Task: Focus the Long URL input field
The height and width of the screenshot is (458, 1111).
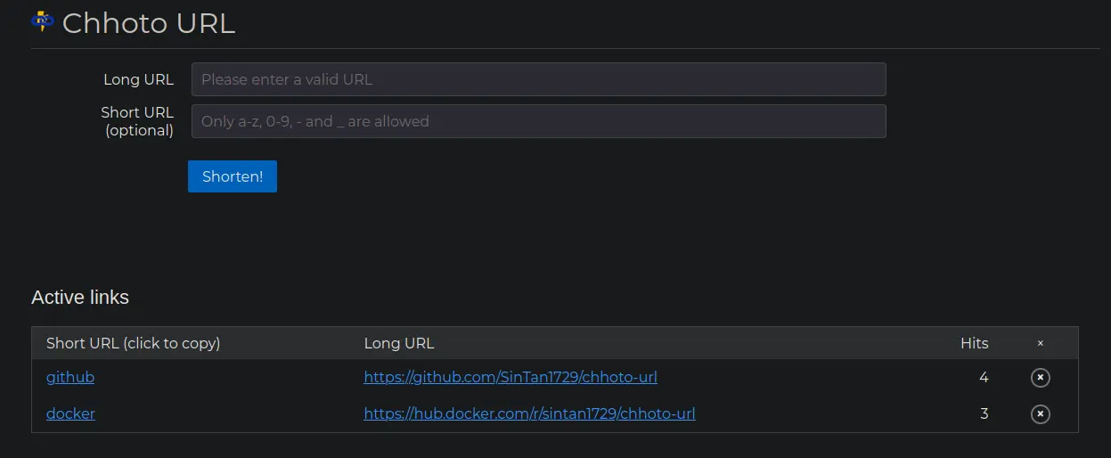Action: [x=539, y=79]
